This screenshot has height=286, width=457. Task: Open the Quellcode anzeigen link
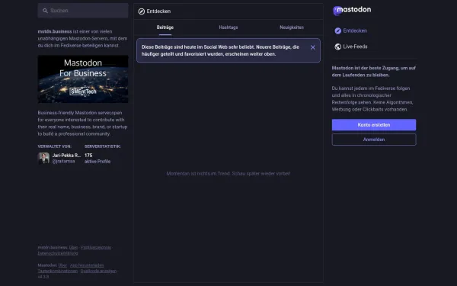coord(98,271)
